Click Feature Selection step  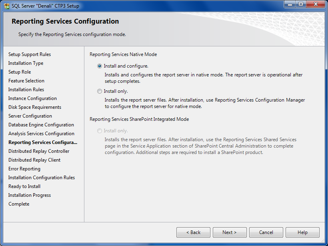point(26,81)
